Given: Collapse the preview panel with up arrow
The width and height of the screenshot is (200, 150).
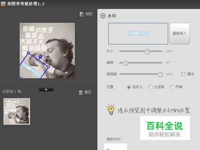Looking at the screenshot, I should pos(46,90).
